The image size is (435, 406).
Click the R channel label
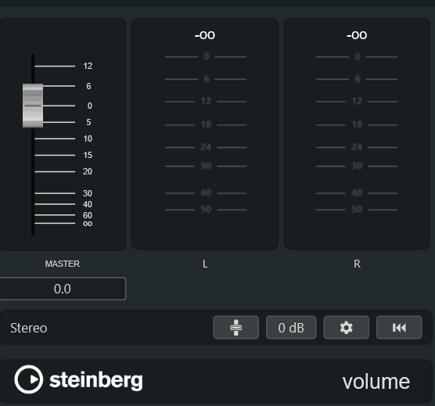click(x=357, y=264)
